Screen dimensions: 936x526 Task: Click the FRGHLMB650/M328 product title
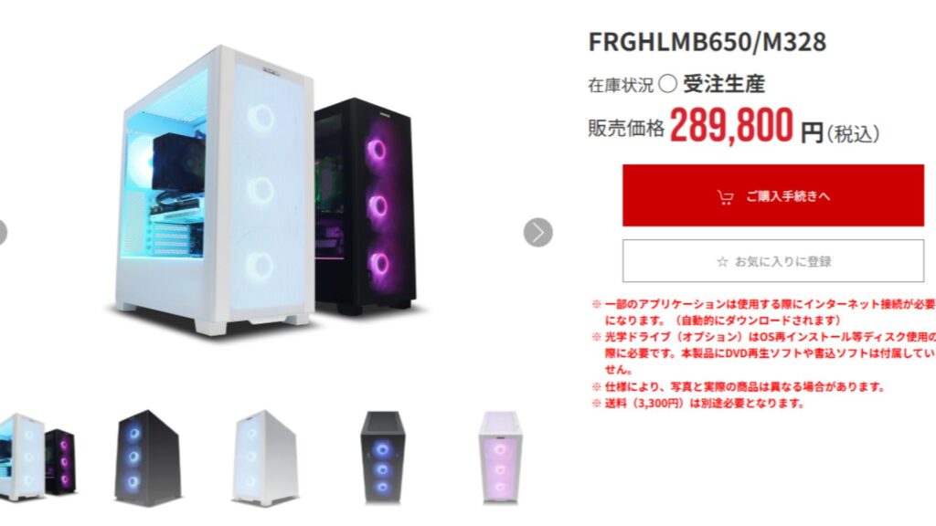coord(707,42)
